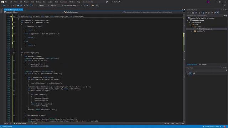Toggle Preview Selected Items in Solution Explorer
The image size is (228, 128).
(x=218, y=13)
